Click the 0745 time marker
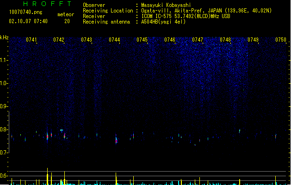The image size is (291, 185). [142, 40]
